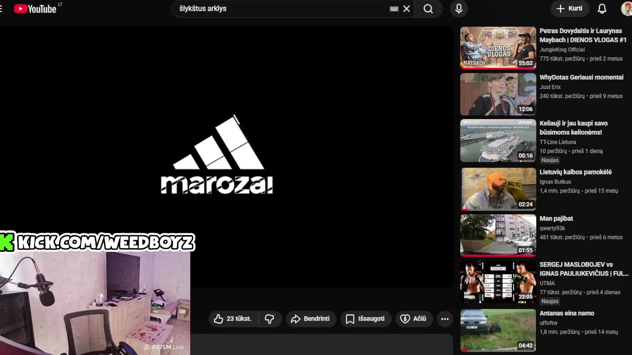Viewport: 632px width, 355px height.
Task: Start voice search with the microphone
Action: pos(459,9)
